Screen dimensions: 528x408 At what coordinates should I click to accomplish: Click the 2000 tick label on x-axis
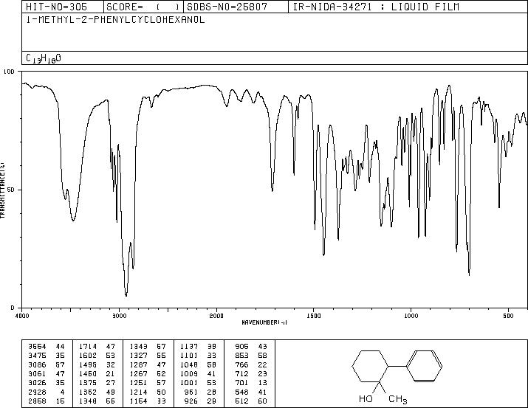216,316
